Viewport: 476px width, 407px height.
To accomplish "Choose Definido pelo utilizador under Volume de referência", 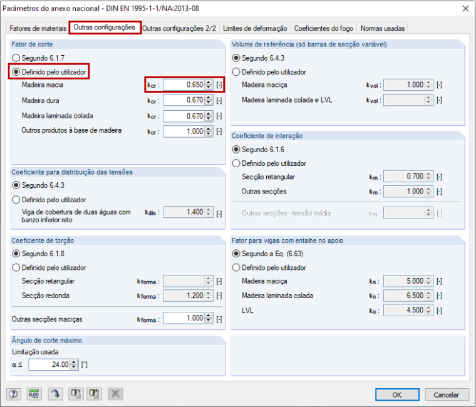I will tap(269, 72).
